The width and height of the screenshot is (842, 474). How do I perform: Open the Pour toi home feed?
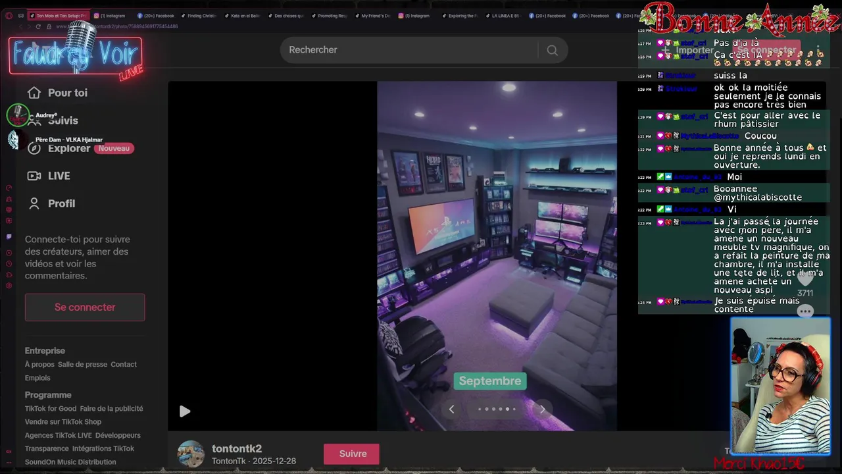[58, 93]
